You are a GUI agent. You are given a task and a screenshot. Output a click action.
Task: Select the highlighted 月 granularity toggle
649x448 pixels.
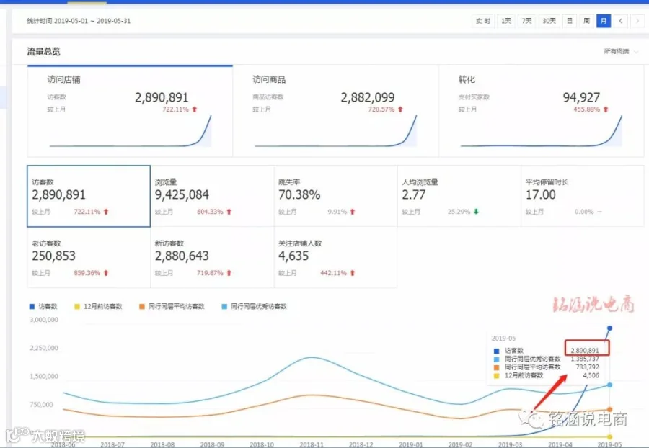[x=604, y=21]
